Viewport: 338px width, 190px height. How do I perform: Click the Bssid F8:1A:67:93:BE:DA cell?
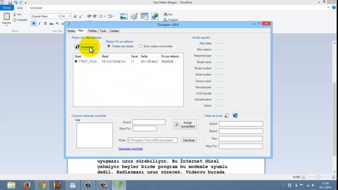point(114,62)
